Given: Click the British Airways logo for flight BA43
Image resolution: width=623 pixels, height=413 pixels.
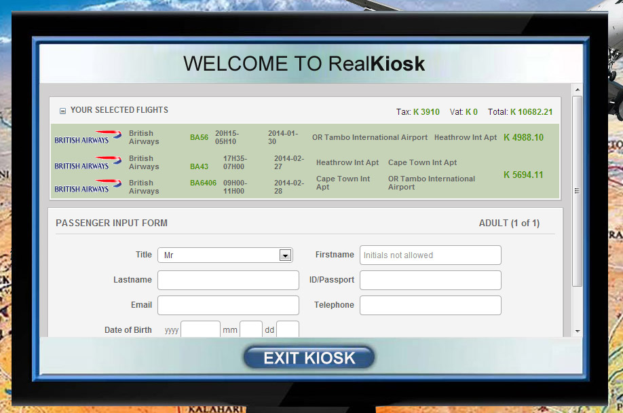Looking at the screenshot, I should tap(88, 163).
